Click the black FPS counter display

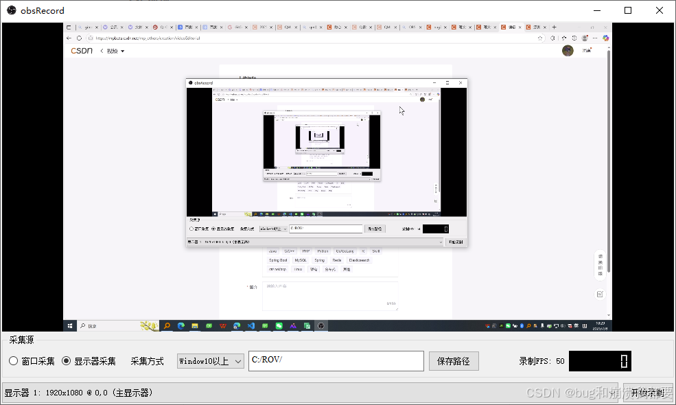(600, 361)
